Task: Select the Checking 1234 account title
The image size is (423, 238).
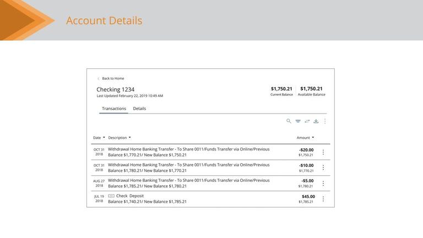Action: point(116,90)
